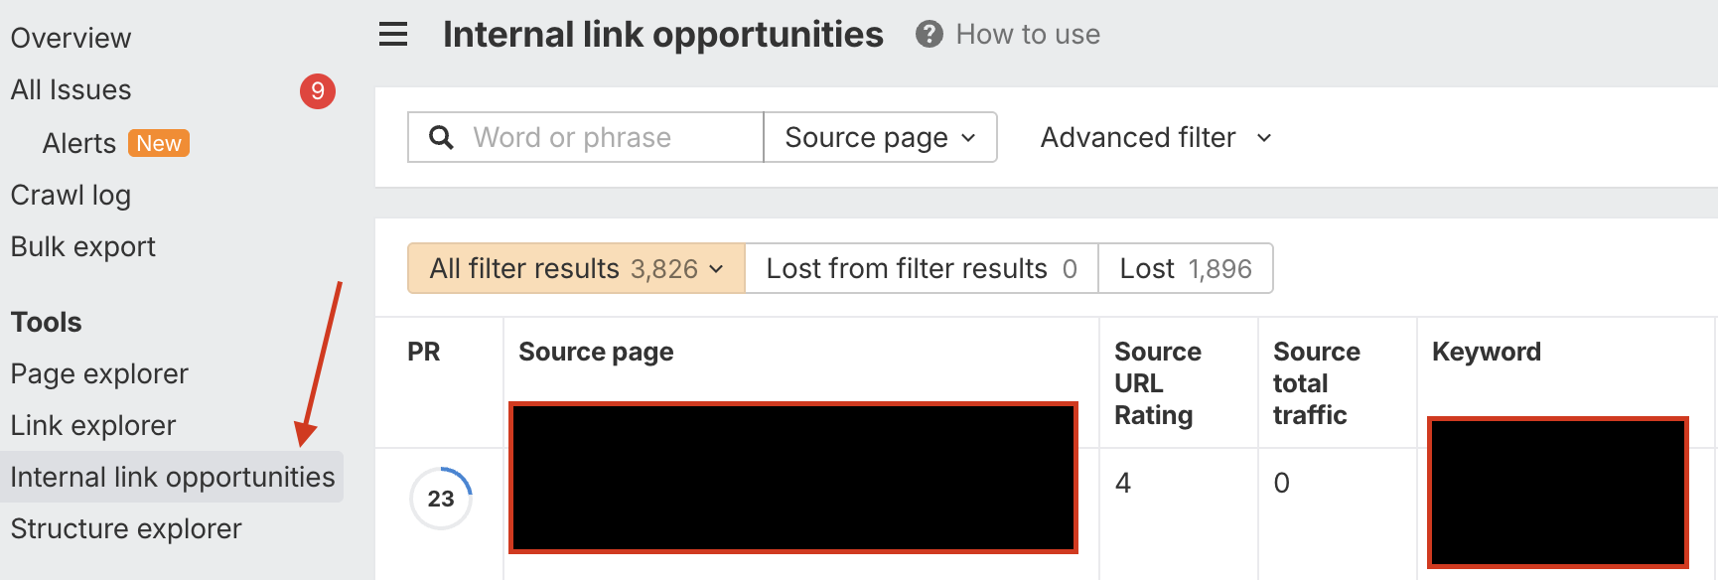Click the orange New badge beside Alerts
Image resolution: width=1718 pixels, height=580 pixels.
pos(159,144)
